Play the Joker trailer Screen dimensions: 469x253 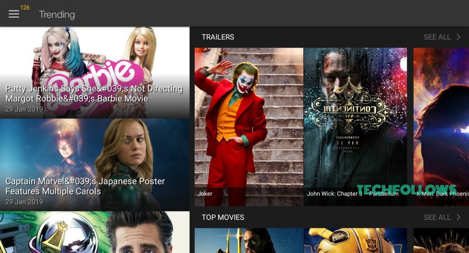click(x=249, y=127)
